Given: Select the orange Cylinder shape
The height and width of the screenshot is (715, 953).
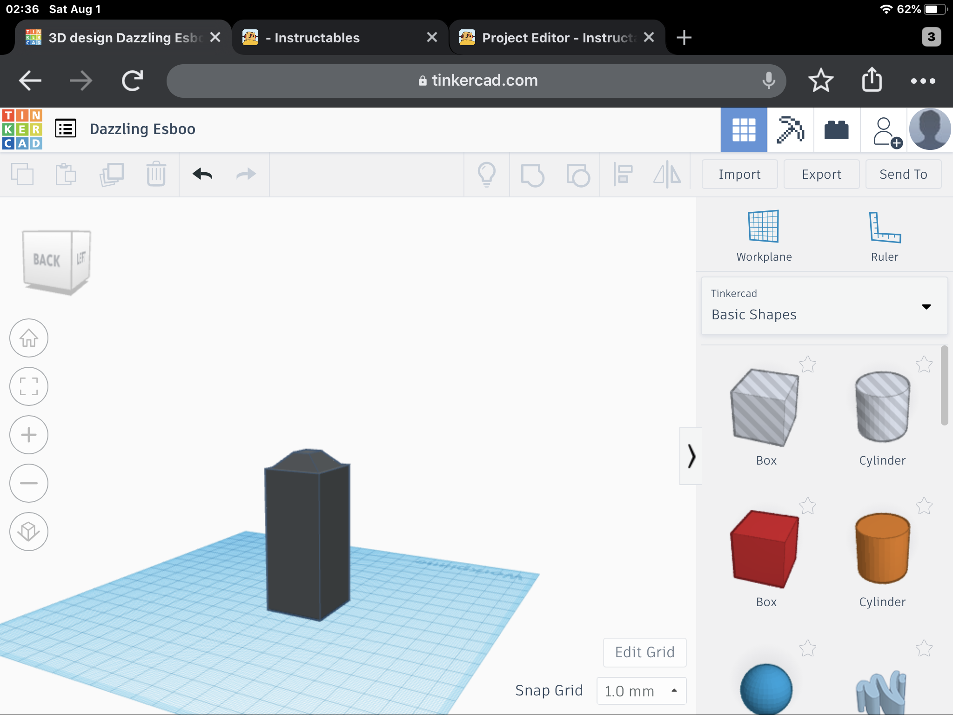Looking at the screenshot, I should (882, 548).
